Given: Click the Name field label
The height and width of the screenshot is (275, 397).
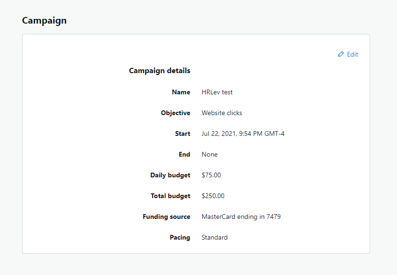Looking at the screenshot, I should point(181,92).
